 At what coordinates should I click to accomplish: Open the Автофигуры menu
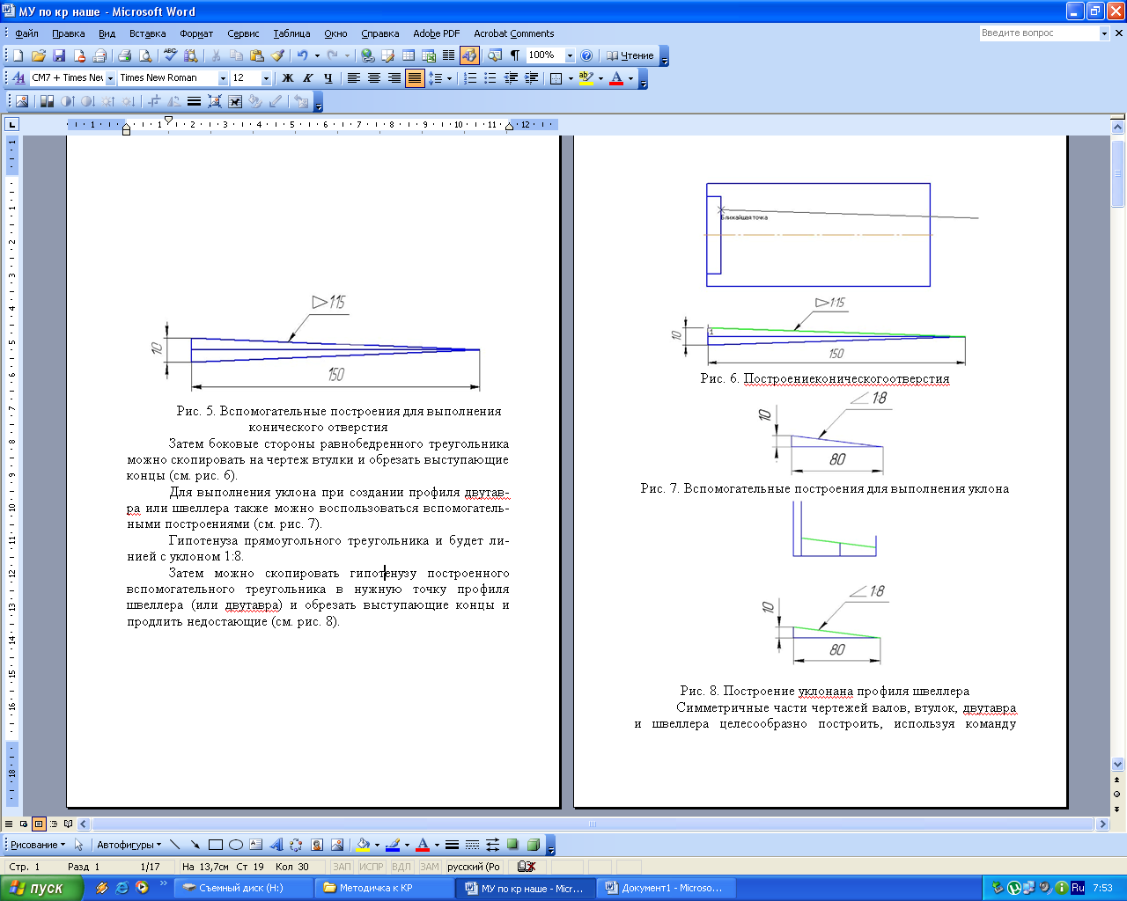(x=129, y=845)
